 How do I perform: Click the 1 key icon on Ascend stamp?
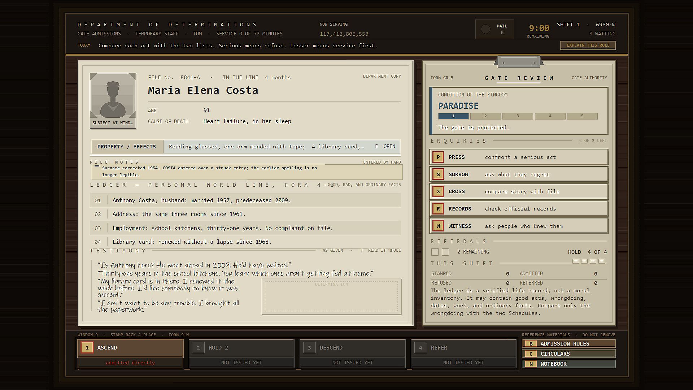coord(87,348)
